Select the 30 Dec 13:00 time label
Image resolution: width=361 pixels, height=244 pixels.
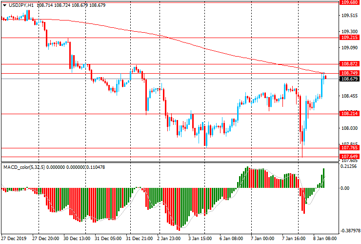coord(77,239)
